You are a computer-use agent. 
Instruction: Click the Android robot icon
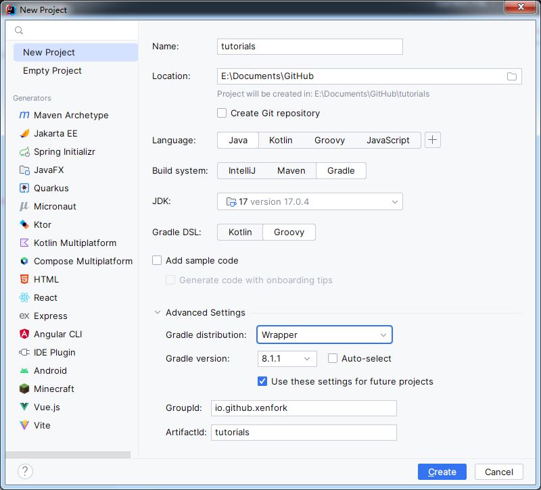(24, 370)
